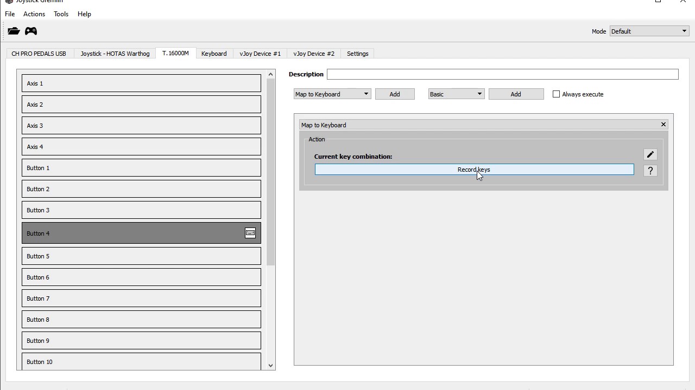The height and width of the screenshot is (390, 695).
Task: Click the scroll down arrow of input list
Action: [x=271, y=366]
